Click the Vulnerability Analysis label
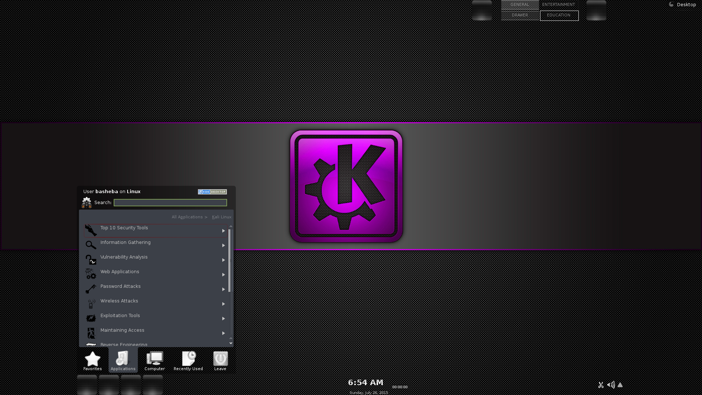This screenshot has width=702, height=395. click(124, 257)
